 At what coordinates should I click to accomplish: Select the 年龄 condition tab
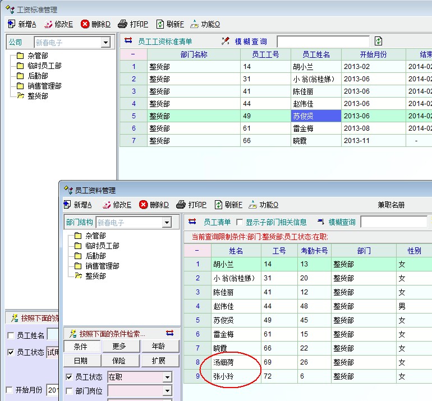point(161,347)
